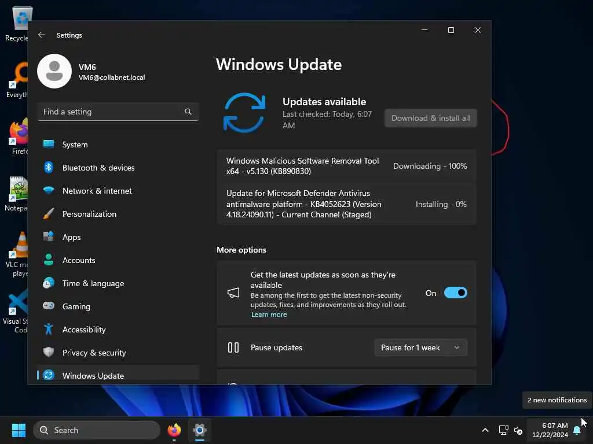The height and width of the screenshot is (444, 593).
Task: Click the VM6 user avatar picture
Action: pos(54,71)
